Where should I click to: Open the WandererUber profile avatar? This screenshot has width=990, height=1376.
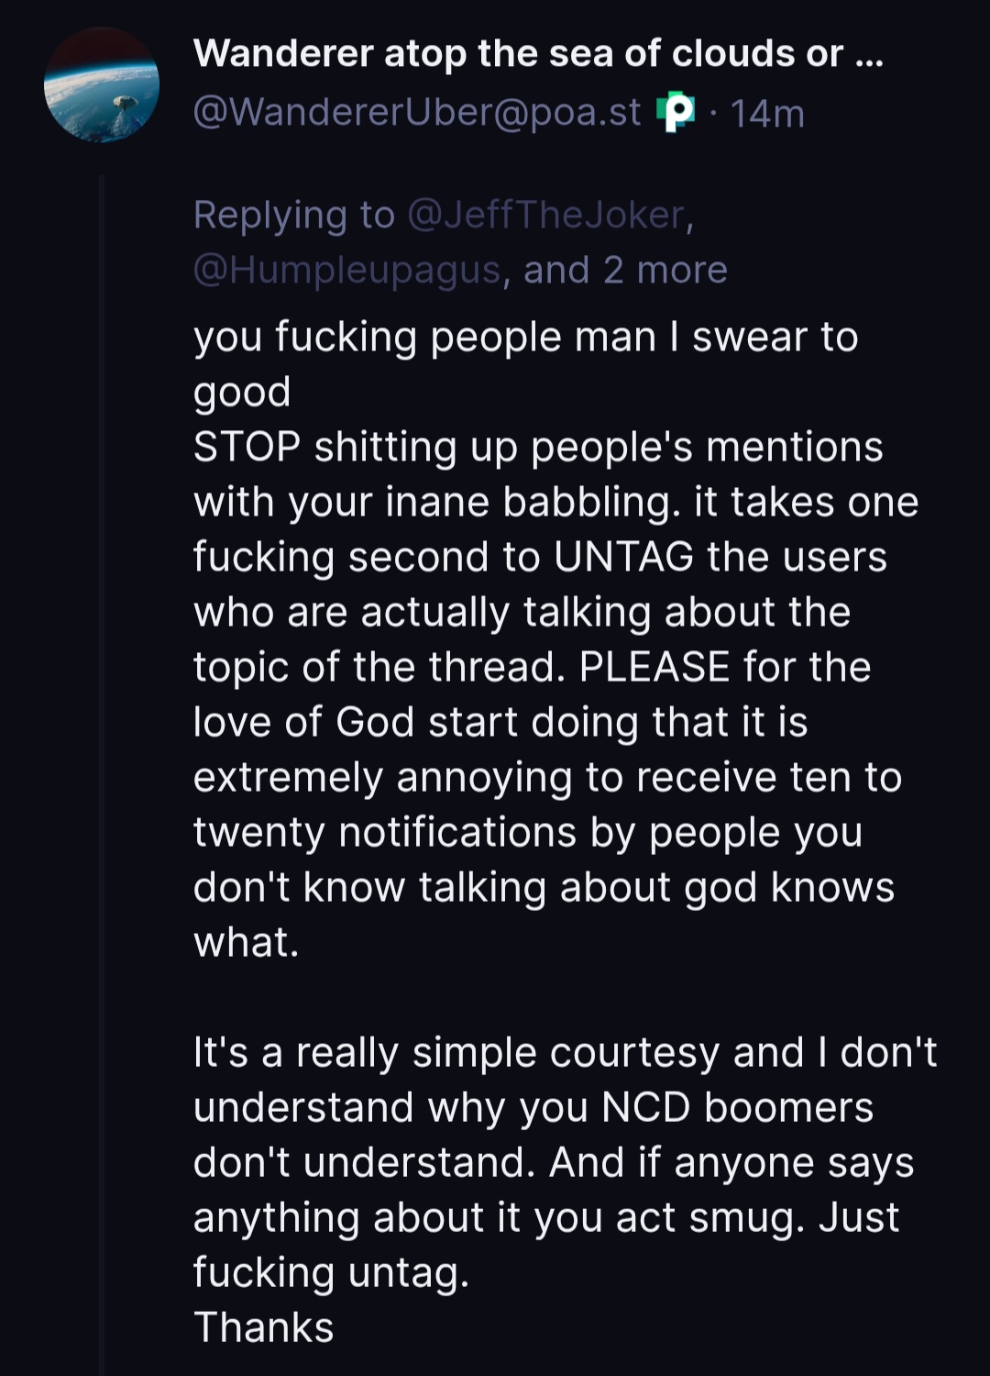click(102, 85)
